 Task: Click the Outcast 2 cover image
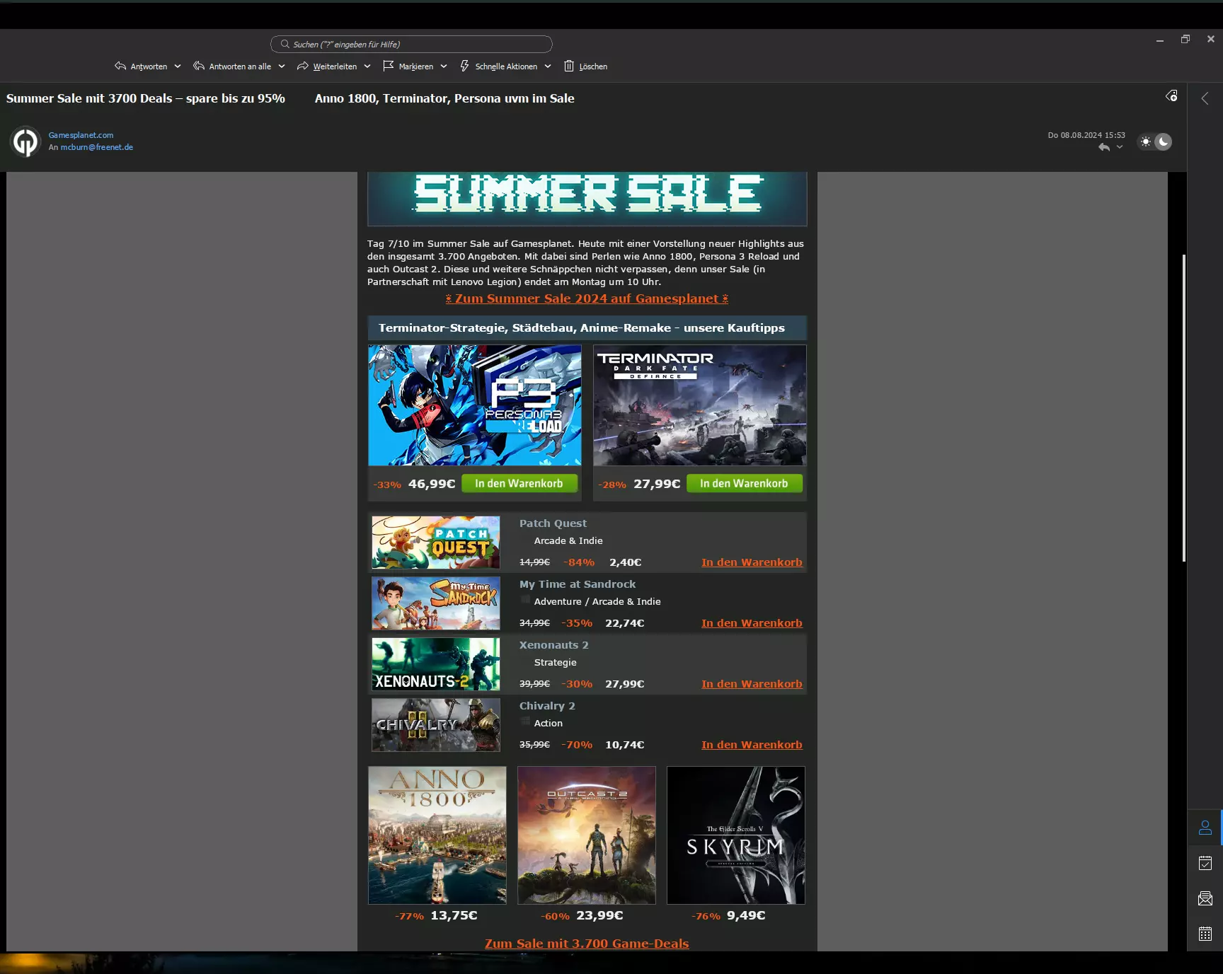point(587,835)
